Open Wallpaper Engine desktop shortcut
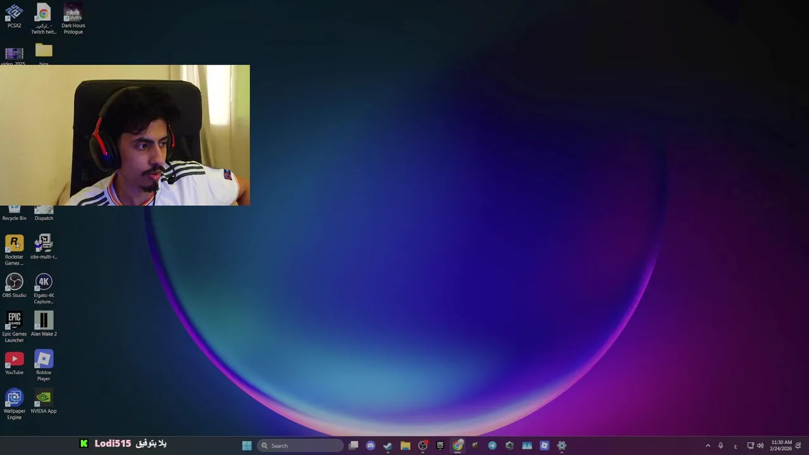 (x=14, y=404)
